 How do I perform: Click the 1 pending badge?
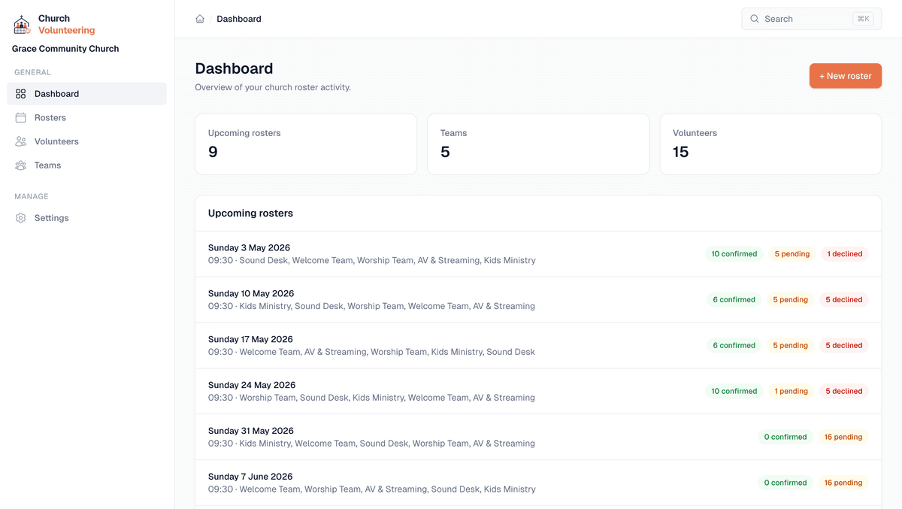click(792, 392)
